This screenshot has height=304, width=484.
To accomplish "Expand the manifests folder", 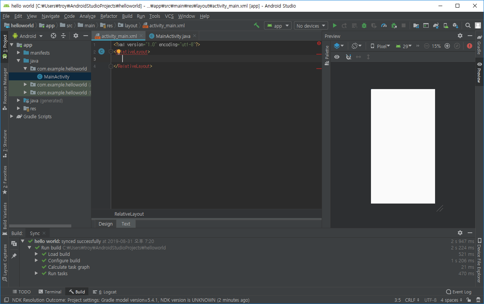I will coord(19,53).
